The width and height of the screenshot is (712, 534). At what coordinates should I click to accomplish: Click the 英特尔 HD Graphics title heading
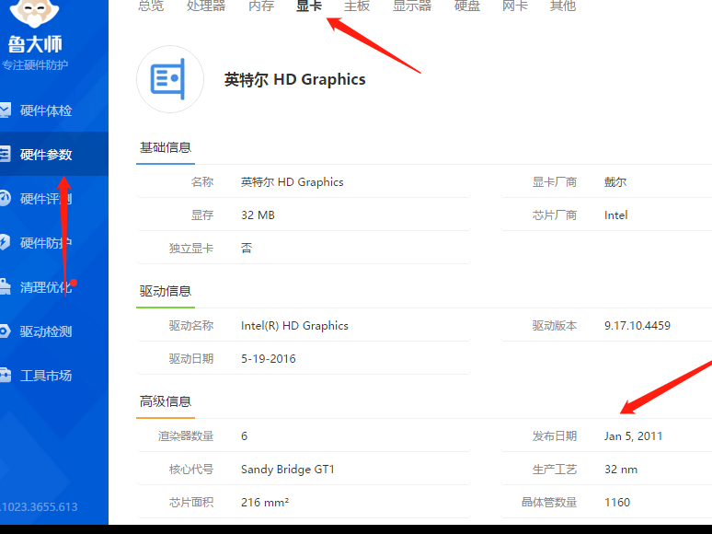[x=294, y=79]
